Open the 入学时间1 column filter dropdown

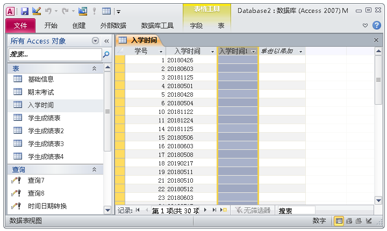253,52
